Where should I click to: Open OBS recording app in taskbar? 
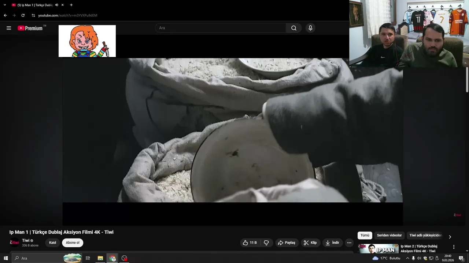(125, 258)
